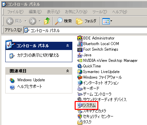Open the ファイル(F) menu
The width and height of the screenshot is (147, 125).
click(x=15, y=12)
